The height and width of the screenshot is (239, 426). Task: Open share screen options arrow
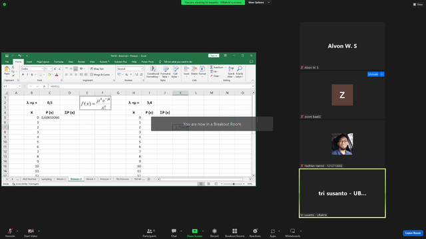pos(203,231)
